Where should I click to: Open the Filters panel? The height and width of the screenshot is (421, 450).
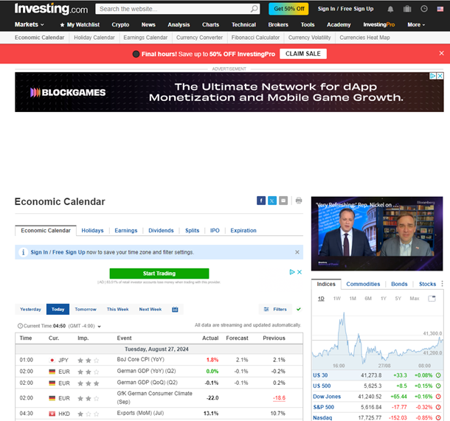click(275, 309)
